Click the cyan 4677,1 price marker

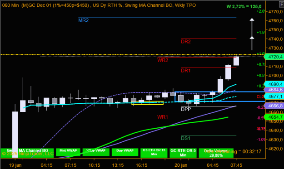click(x=274, y=97)
